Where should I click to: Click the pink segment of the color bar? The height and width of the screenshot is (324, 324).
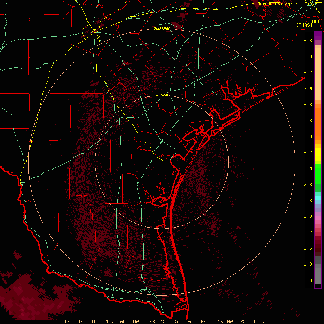point(318,218)
